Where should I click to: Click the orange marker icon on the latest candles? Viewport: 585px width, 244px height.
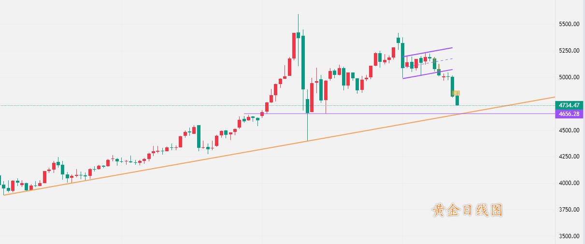pos(456,93)
